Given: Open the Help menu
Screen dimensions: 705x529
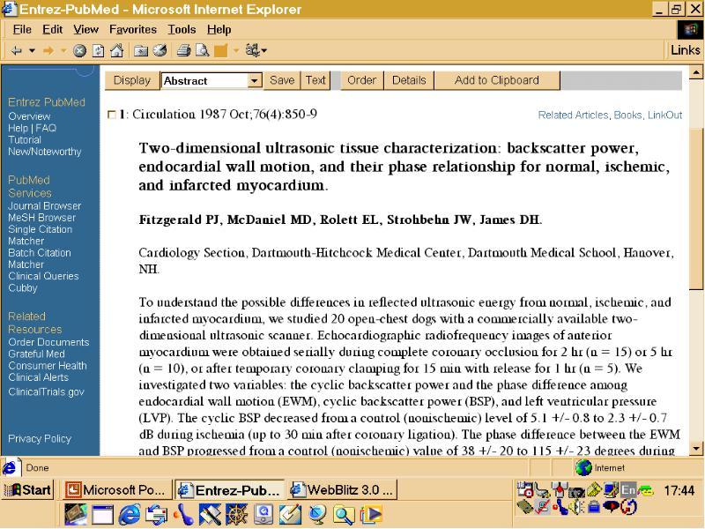Looking at the screenshot, I should pos(219,30).
